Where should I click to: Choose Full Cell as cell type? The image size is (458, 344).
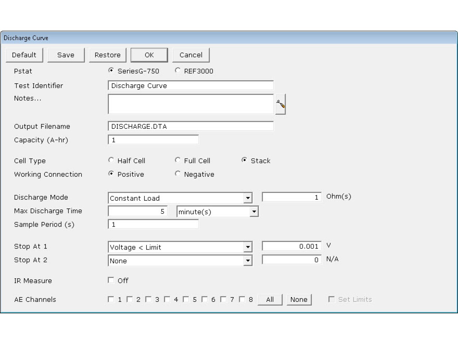(x=177, y=160)
